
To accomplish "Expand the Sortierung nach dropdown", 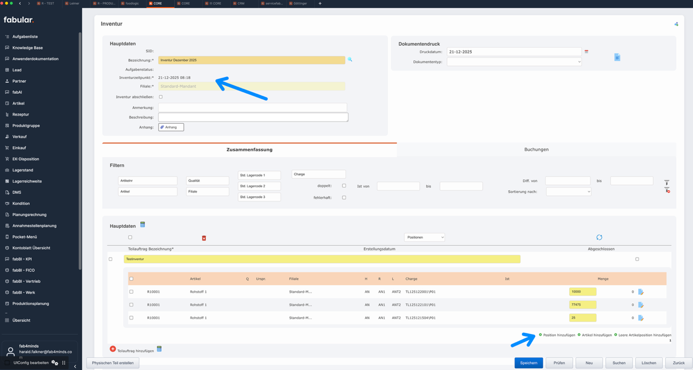I will point(568,192).
